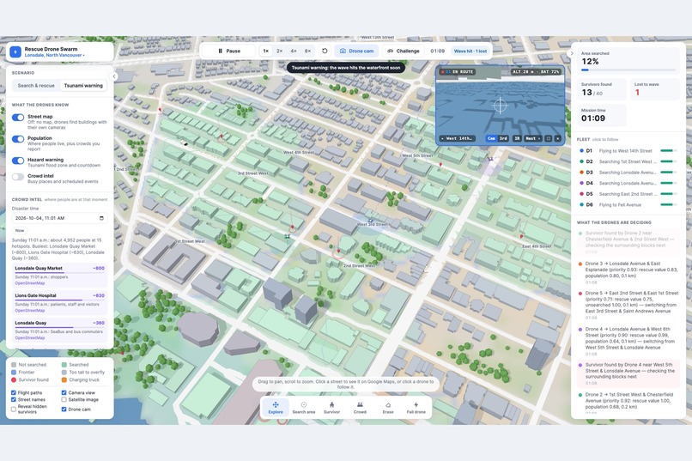The height and width of the screenshot is (461, 692).
Task: Select the Explore tool
Action: (276, 408)
